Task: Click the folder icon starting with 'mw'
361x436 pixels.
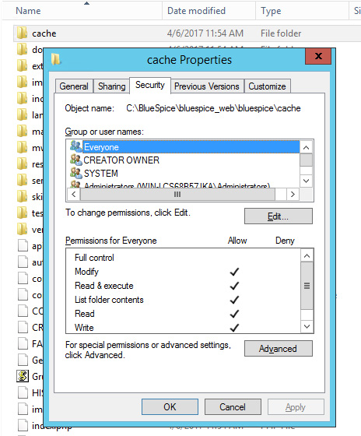Action: (22, 148)
